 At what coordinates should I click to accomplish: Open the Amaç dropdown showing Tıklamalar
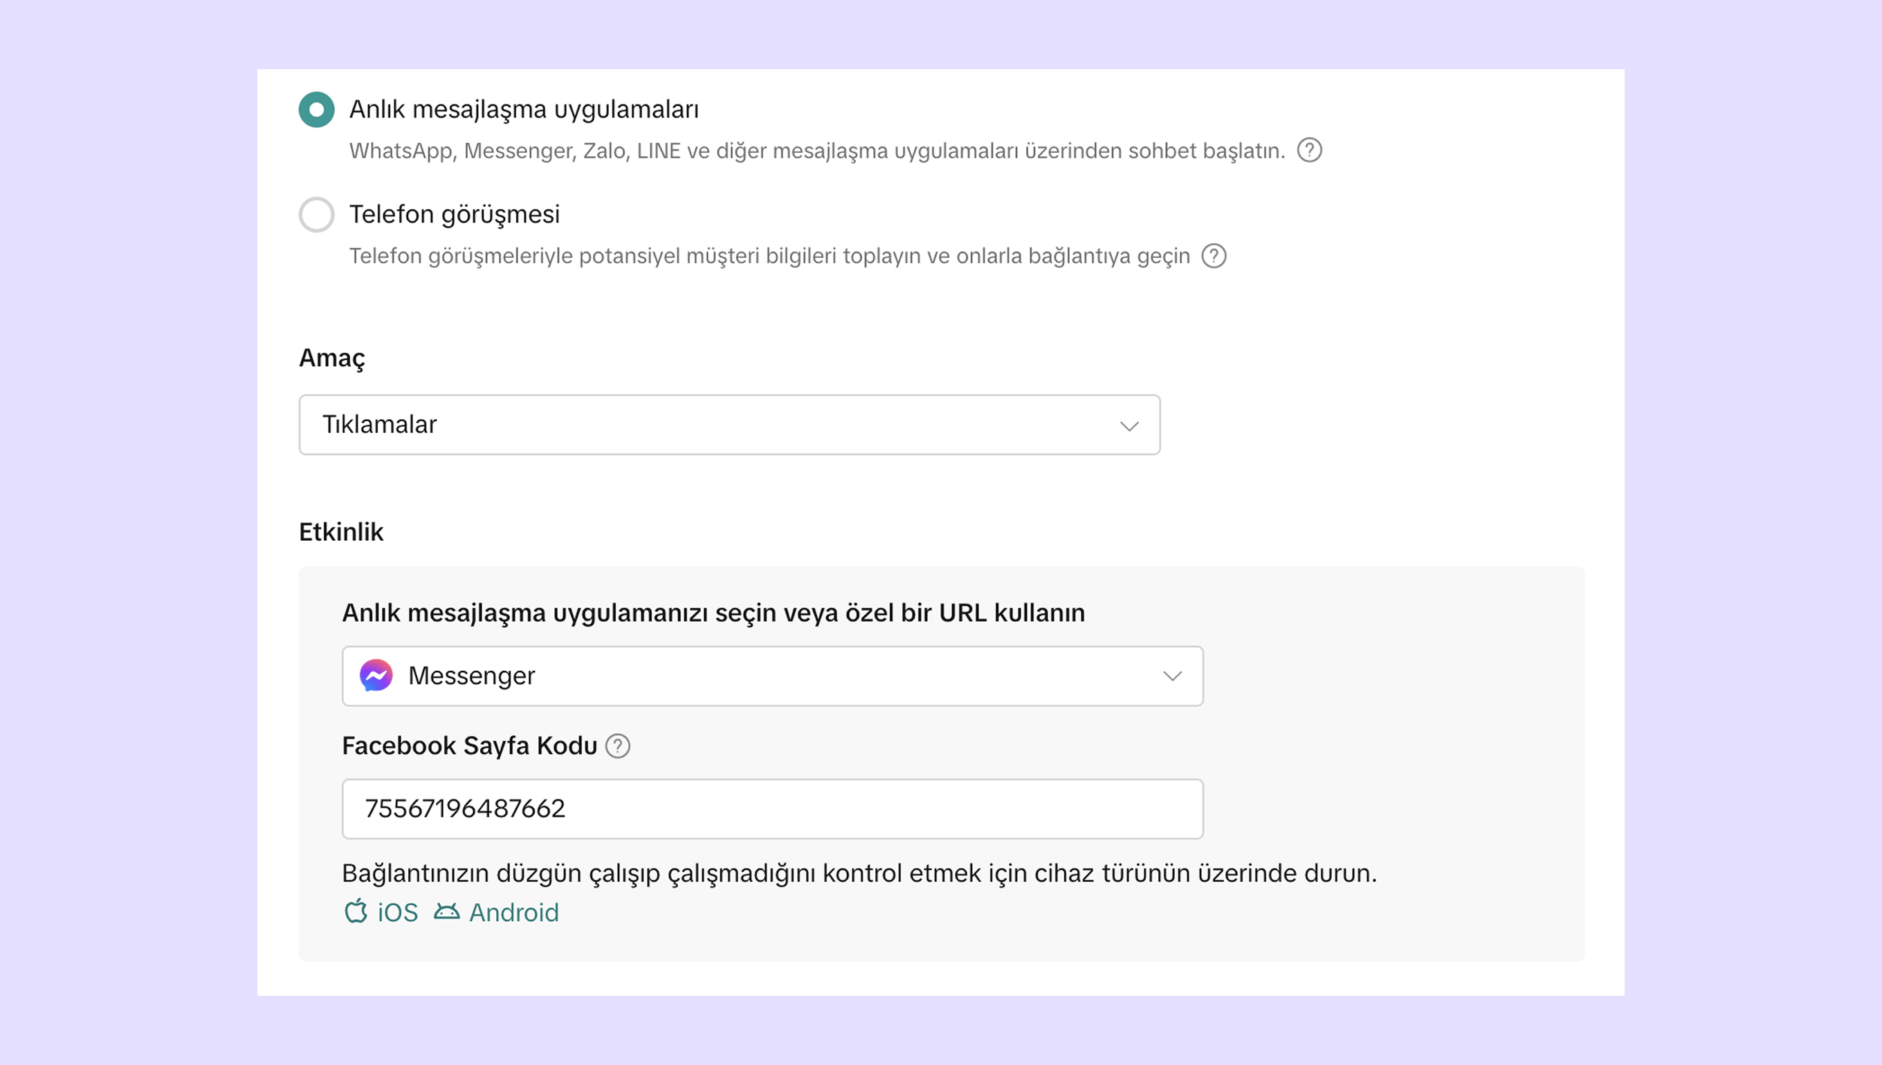point(729,425)
